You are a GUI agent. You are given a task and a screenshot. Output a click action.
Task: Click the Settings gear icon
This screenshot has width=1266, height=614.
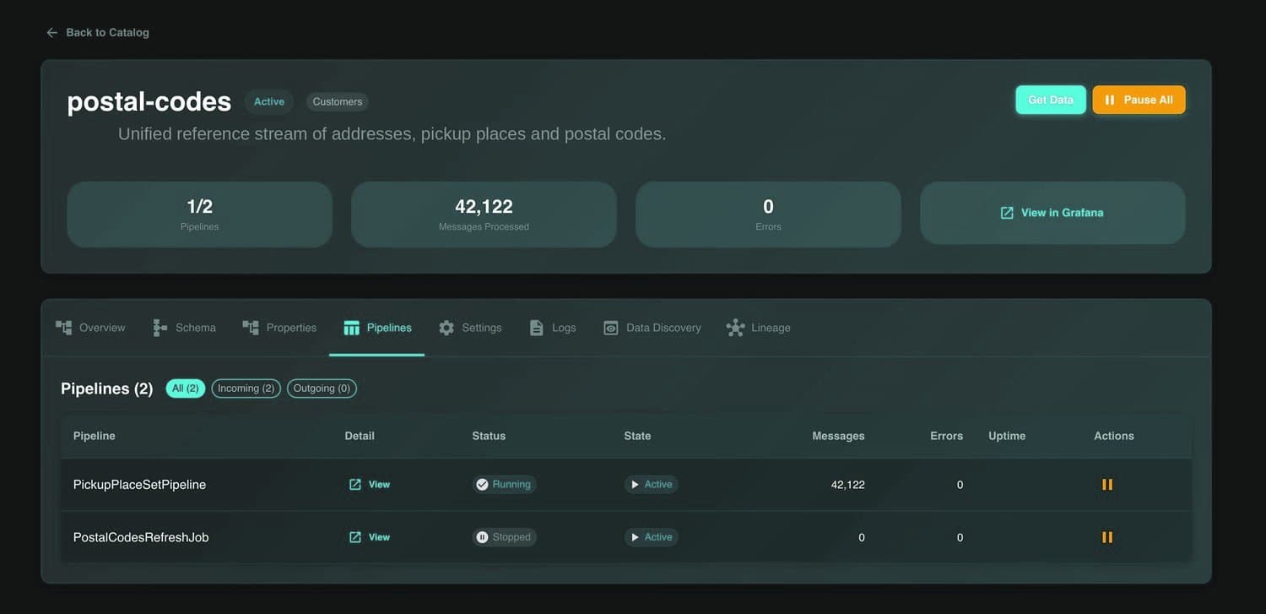coord(446,328)
